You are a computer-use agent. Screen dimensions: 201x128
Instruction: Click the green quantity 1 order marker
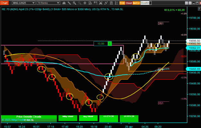tap(110, 44)
